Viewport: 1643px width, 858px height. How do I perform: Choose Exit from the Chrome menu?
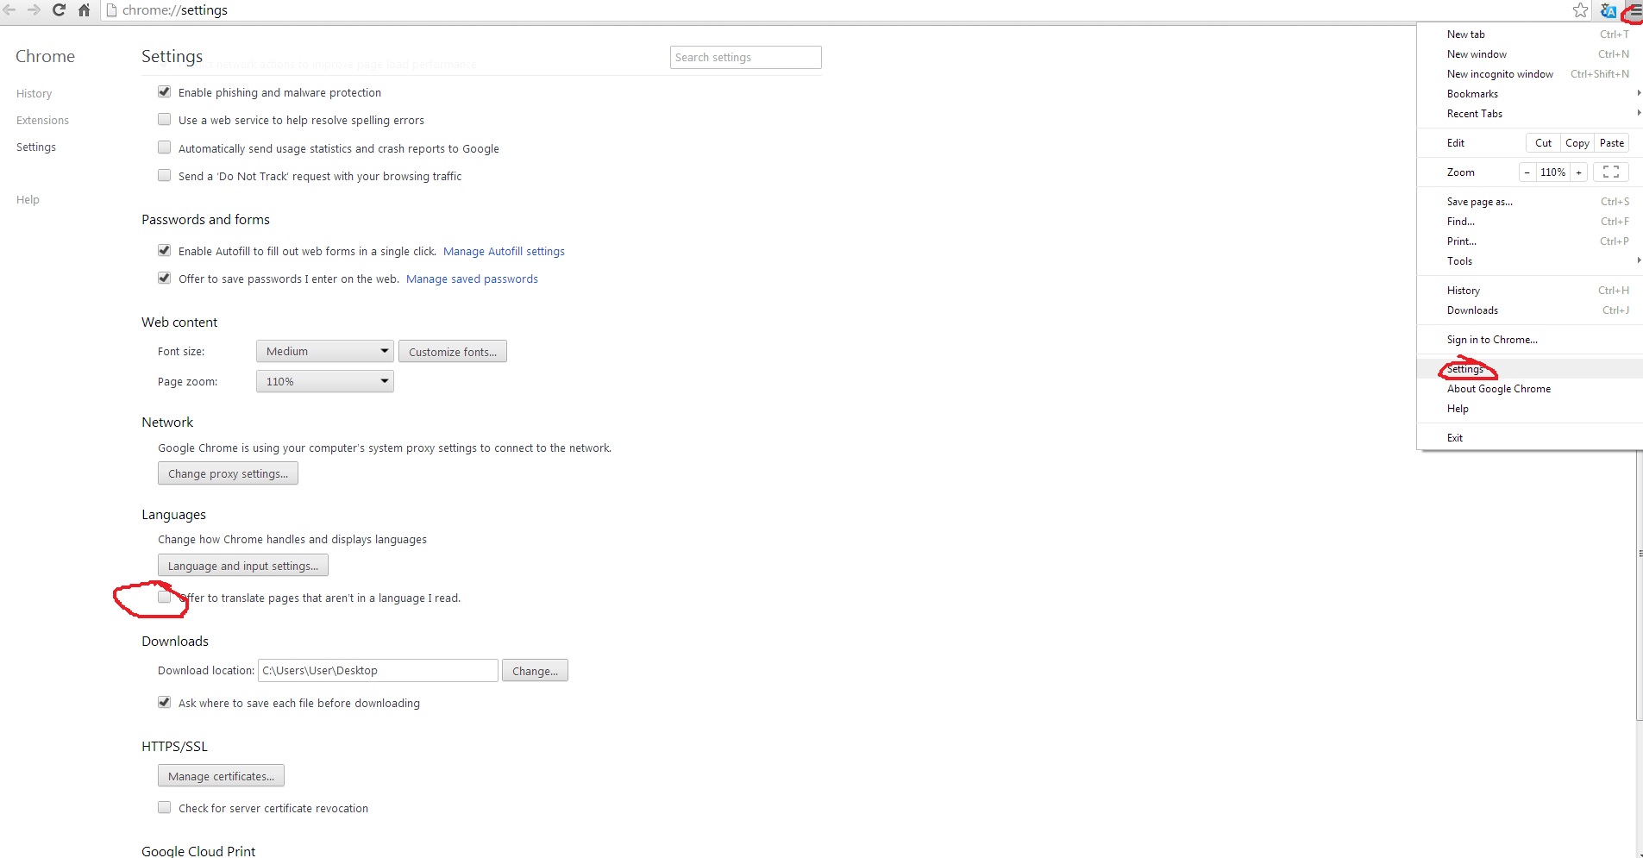click(1529, 438)
